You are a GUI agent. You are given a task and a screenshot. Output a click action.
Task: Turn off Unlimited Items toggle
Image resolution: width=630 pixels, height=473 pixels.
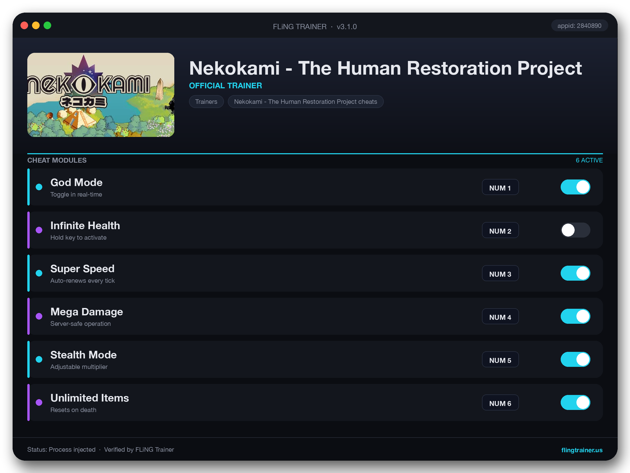[x=575, y=402]
